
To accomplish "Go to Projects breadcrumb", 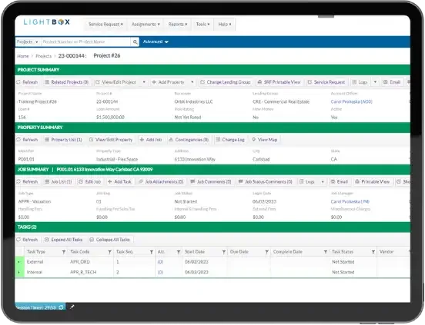I will tap(43, 56).
